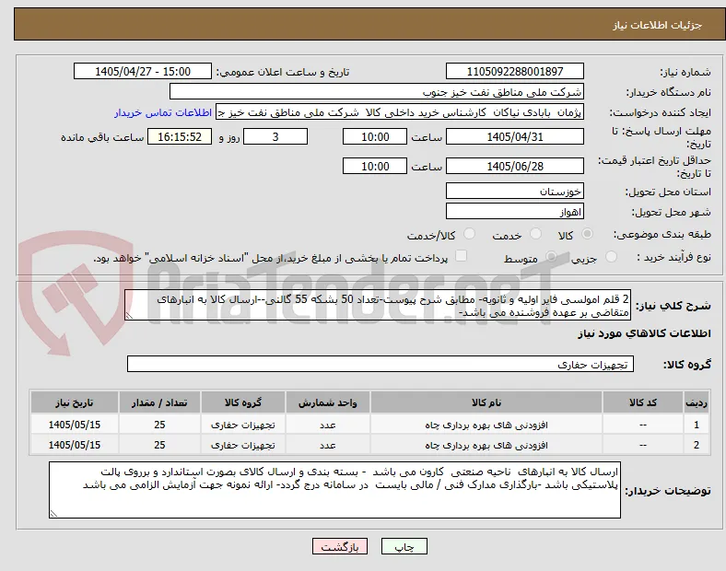The width and height of the screenshot is (726, 571).
Task: Click row 2 item name افزودنی های بهره برداری چاه
Action: pyautogui.click(x=486, y=445)
